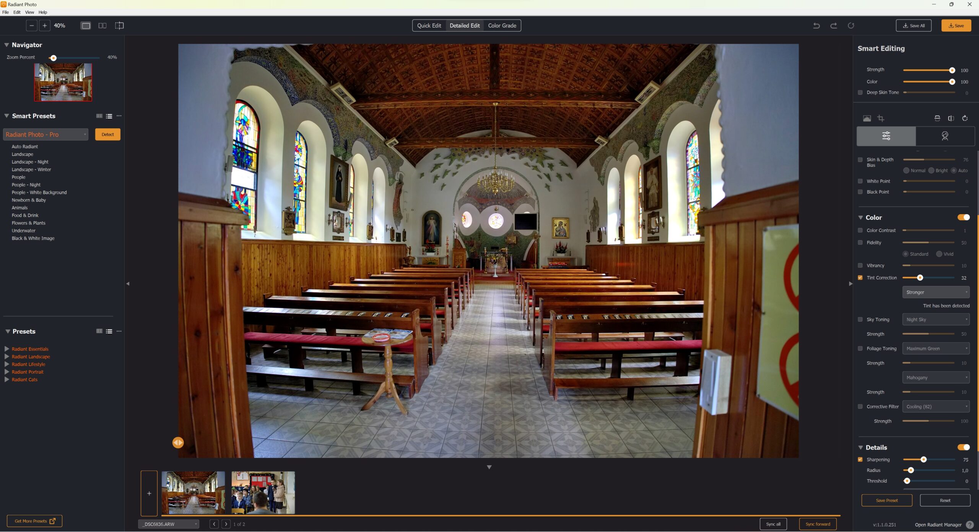Click the undo arrow icon

click(816, 26)
